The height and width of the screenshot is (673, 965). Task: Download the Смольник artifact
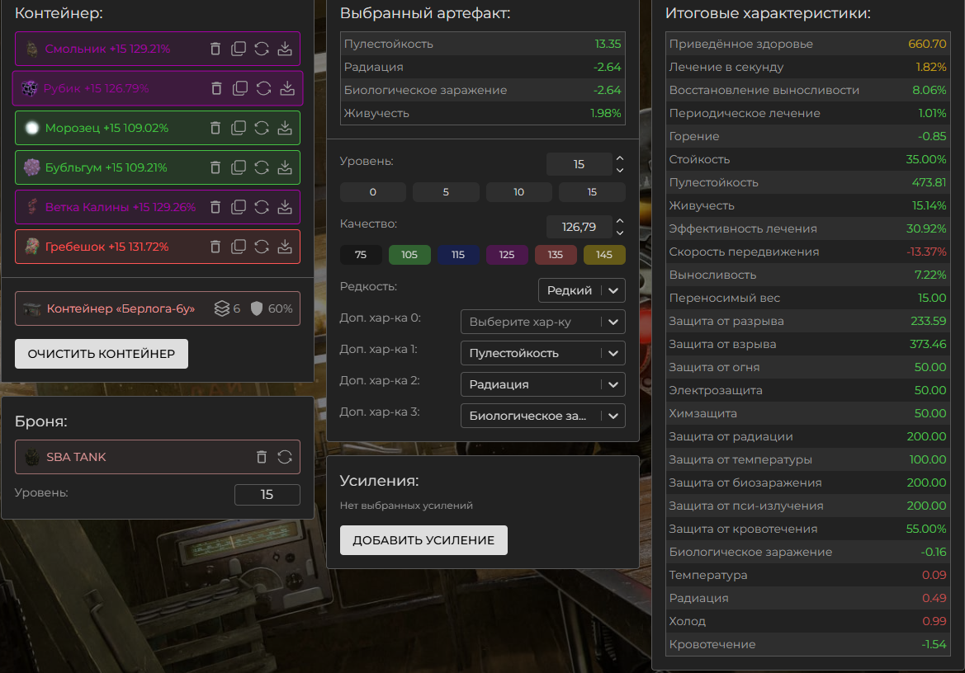pyautogui.click(x=284, y=49)
